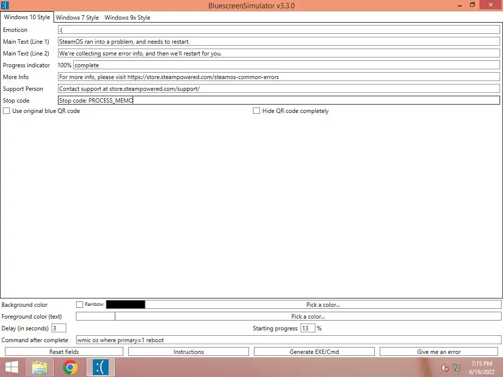Toggle the Rainbow background checkbox
Screen dimensions: 503x377
pos(80,304)
